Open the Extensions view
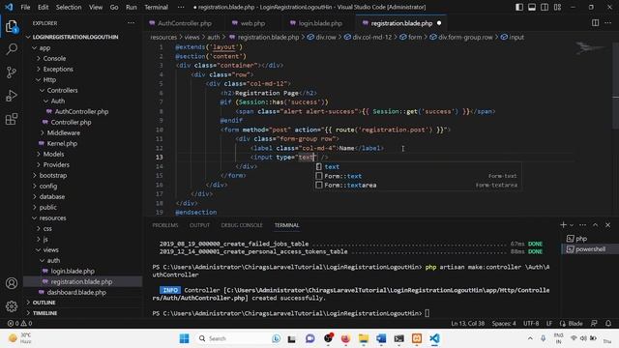 (x=12, y=119)
